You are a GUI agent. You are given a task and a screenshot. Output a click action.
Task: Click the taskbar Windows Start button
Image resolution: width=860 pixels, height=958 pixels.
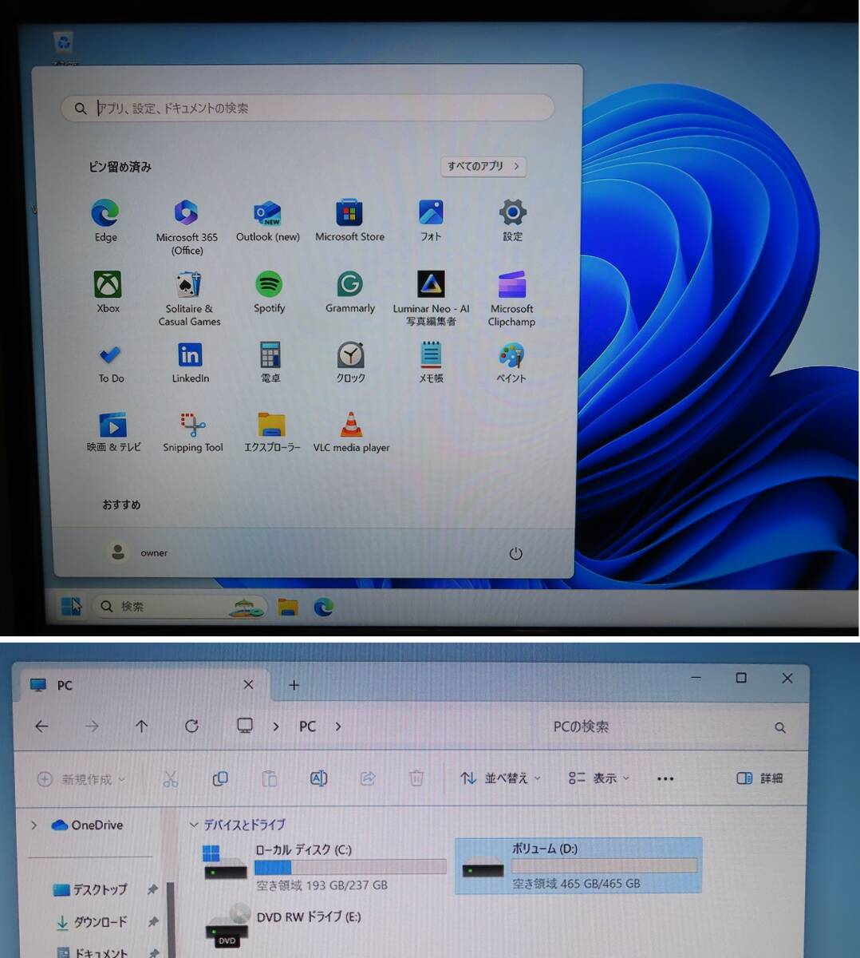pyautogui.click(x=72, y=607)
